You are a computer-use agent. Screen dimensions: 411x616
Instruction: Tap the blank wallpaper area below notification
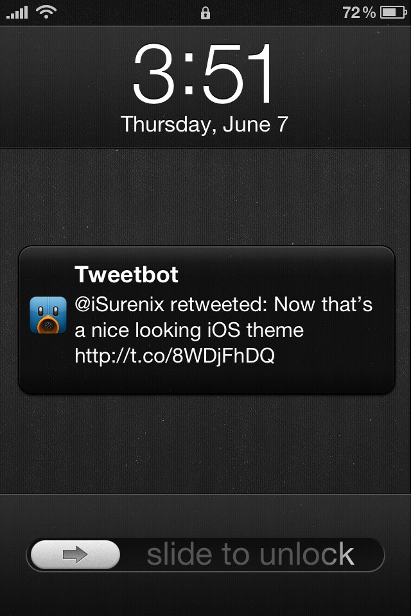tap(205, 444)
